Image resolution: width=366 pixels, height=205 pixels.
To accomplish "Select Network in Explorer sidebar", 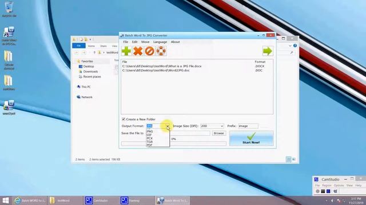I will point(87,97).
